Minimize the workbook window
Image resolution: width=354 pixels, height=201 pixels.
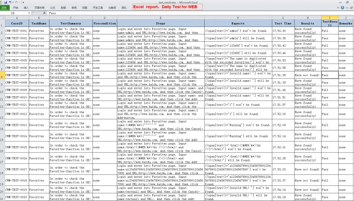point(347,8)
